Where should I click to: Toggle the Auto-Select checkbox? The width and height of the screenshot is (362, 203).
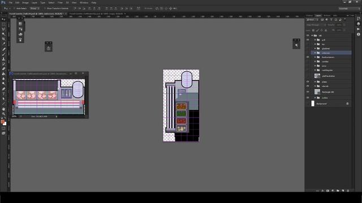pyautogui.click(x=14, y=8)
